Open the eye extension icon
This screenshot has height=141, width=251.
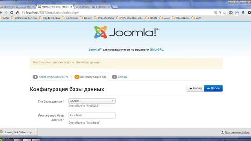point(231,13)
